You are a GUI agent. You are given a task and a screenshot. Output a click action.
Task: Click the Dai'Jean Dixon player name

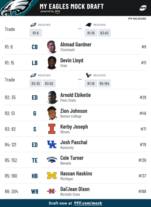pyautogui.click(x=75, y=189)
